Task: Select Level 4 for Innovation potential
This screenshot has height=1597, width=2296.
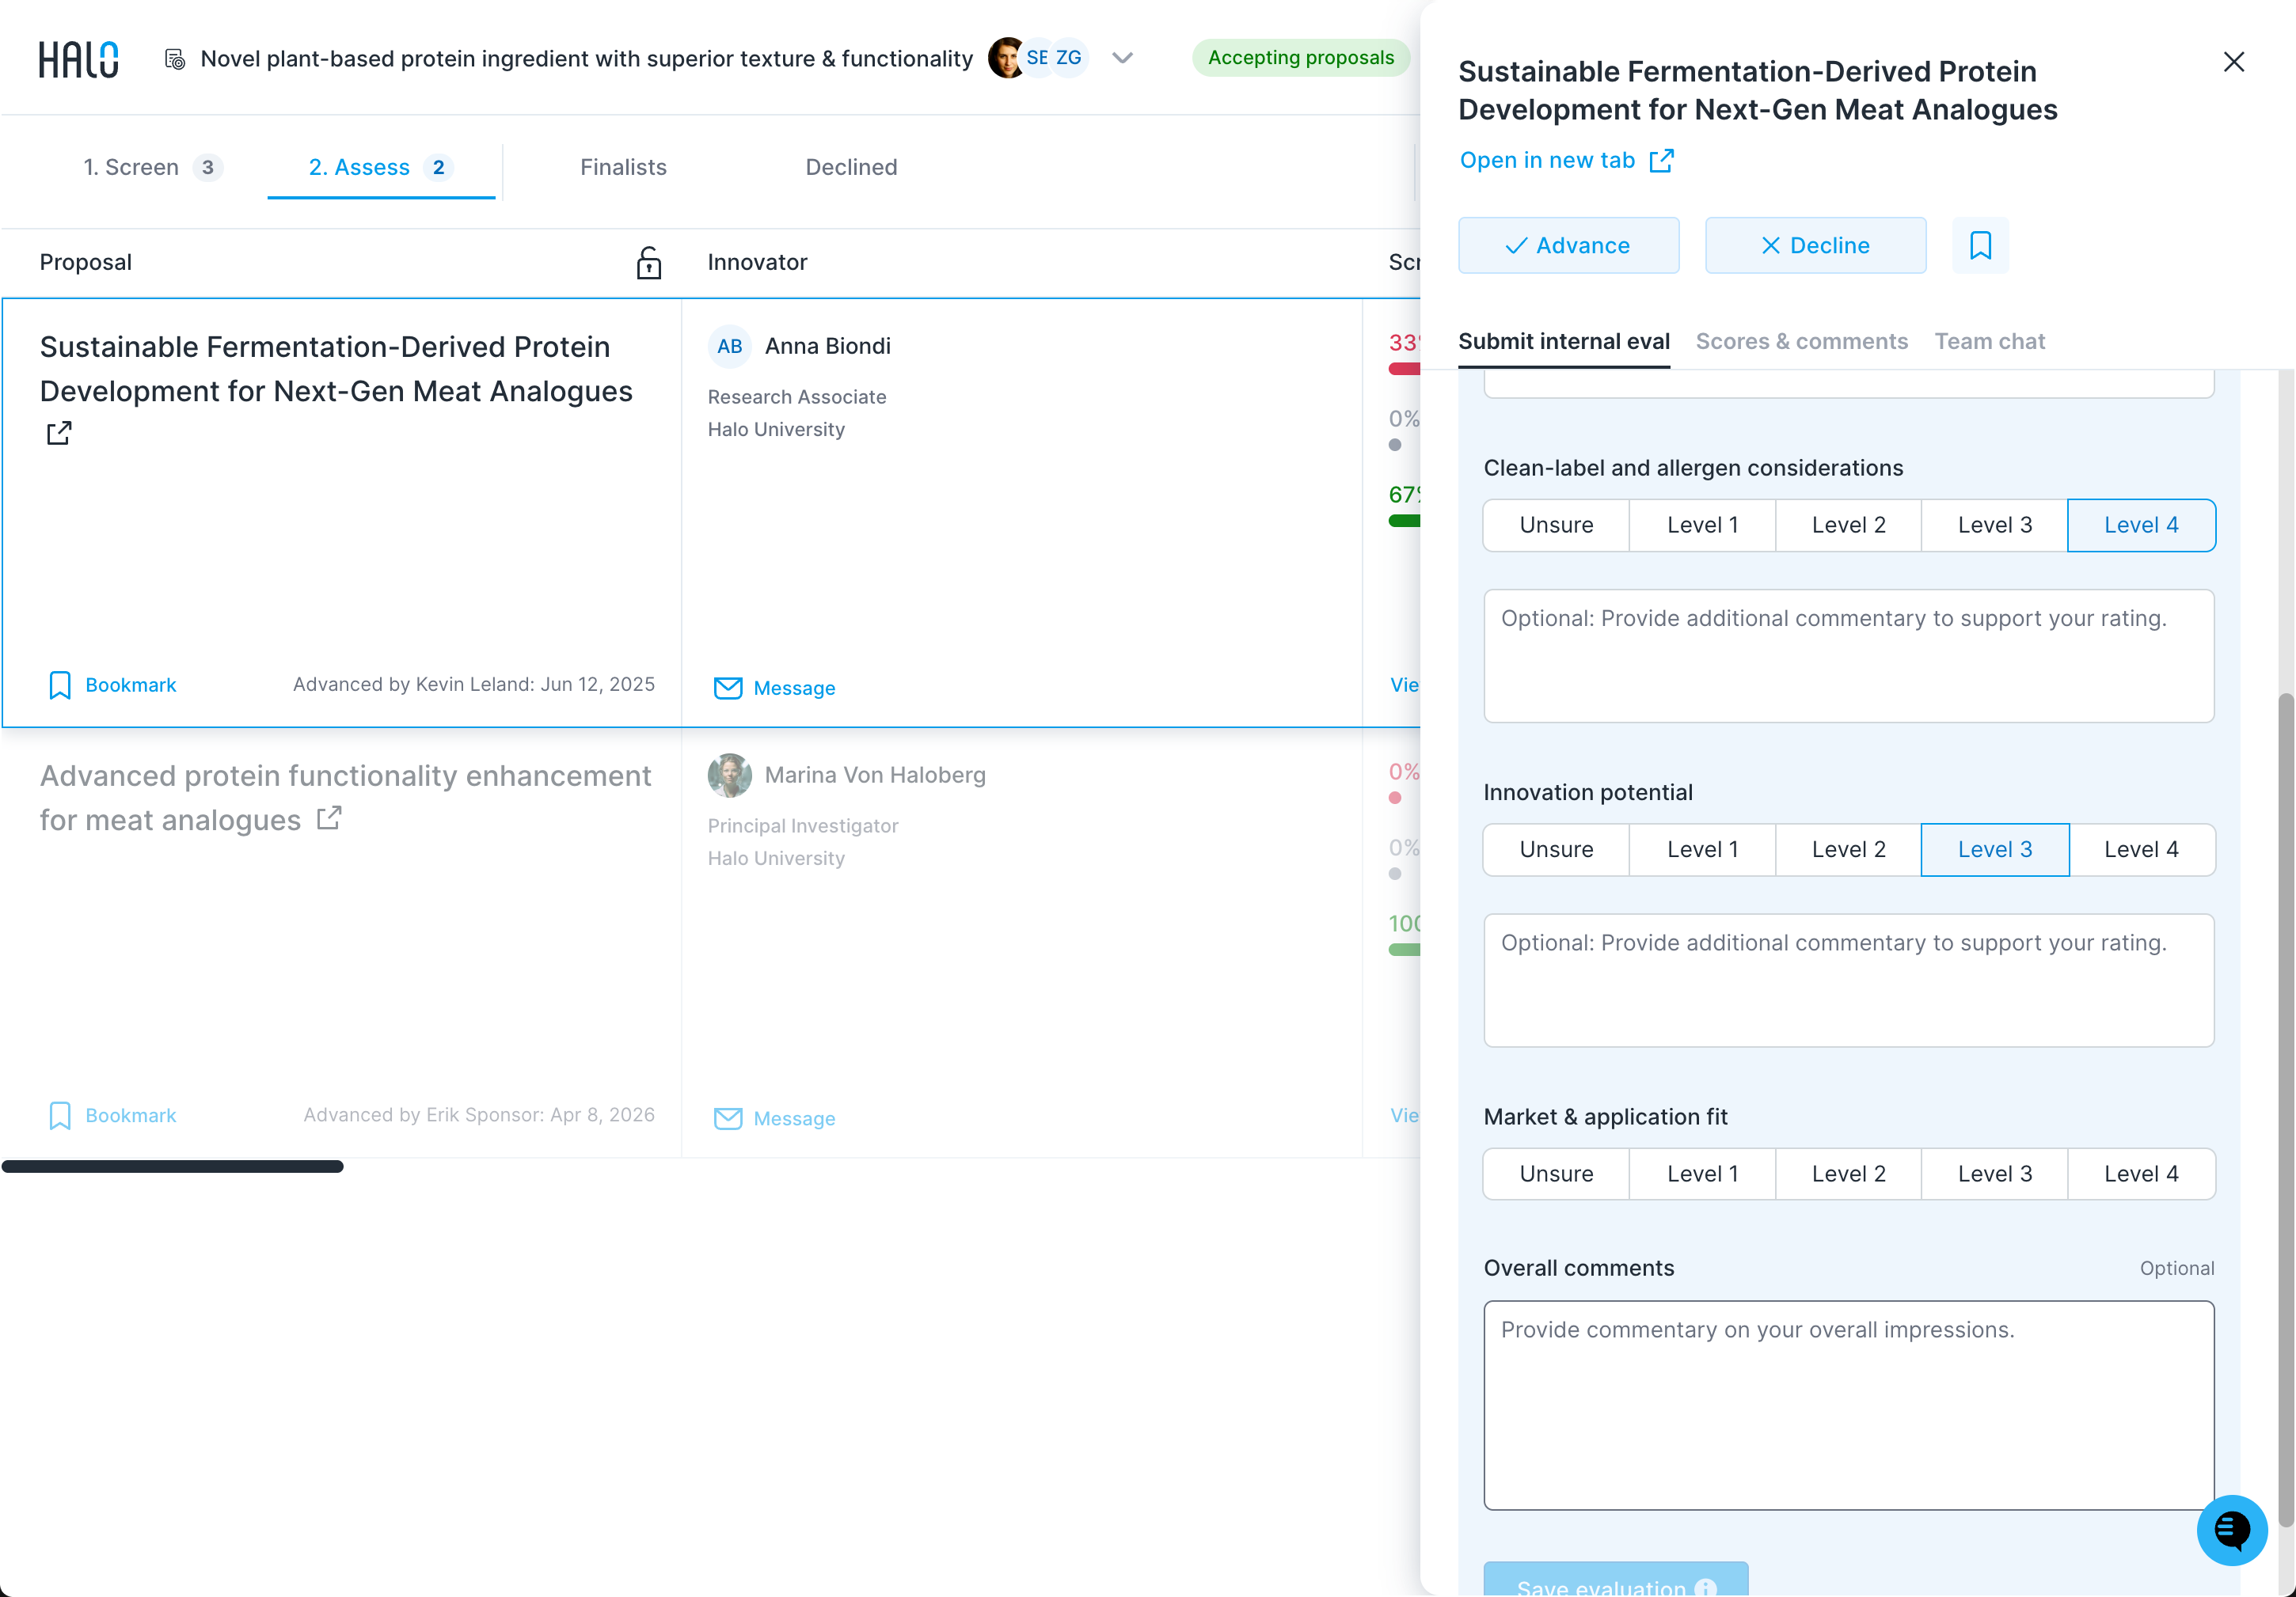Action: click(x=2141, y=849)
